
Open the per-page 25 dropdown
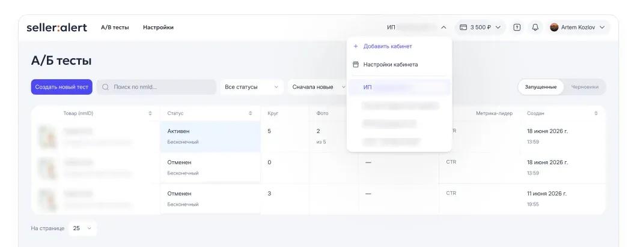[82, 228]
